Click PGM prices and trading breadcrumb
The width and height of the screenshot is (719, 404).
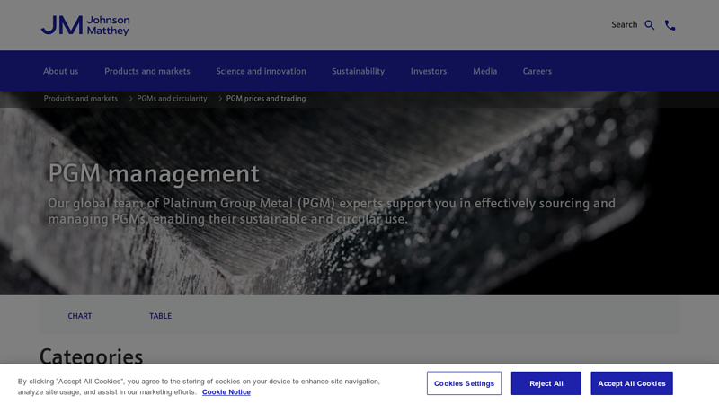point(266,99)
